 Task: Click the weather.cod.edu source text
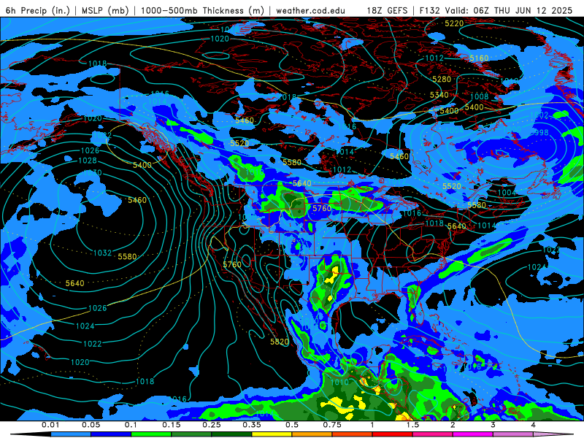(x=311, y=10)
